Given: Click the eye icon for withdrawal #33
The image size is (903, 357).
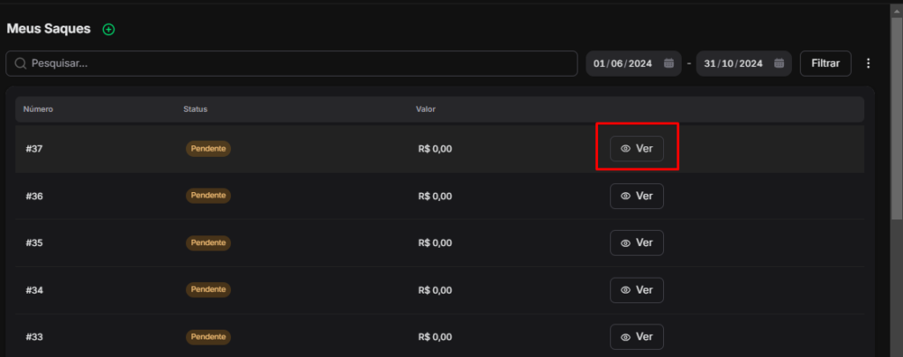Looking at the screenshot, I should point(625,337).
